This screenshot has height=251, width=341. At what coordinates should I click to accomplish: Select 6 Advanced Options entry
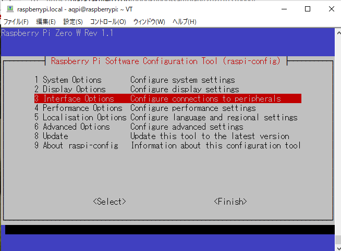tap(168, 127)
